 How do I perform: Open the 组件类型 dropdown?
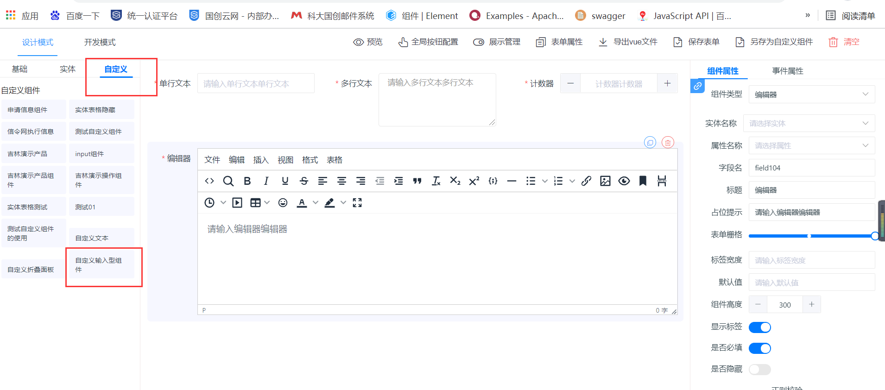[812, 94]
